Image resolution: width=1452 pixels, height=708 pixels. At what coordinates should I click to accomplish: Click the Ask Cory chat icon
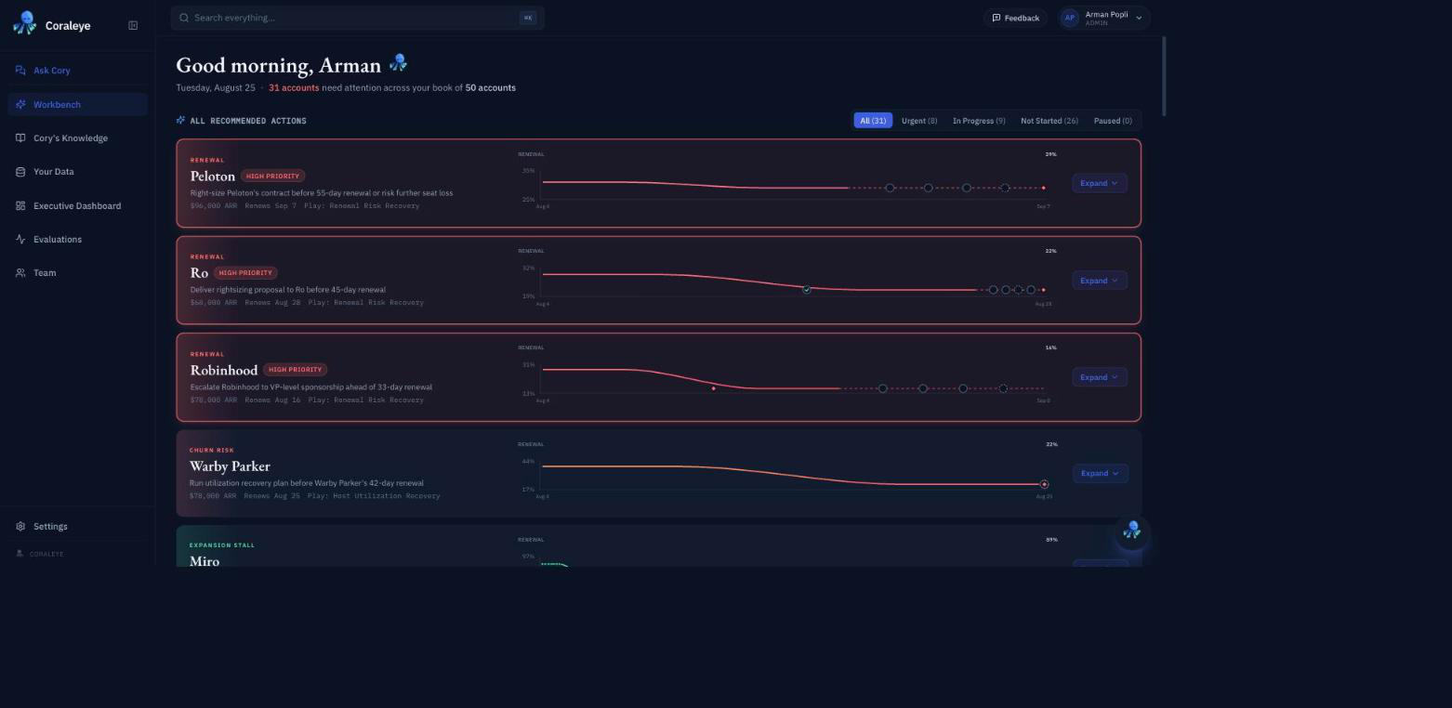(20, 71)
